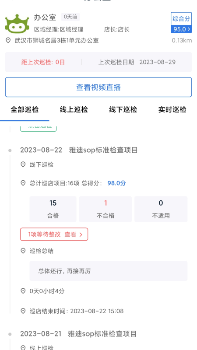
Task: Tap pin icon beside 总计巡店项目 line
Action: pyautogui.click(x=23, y=183)
